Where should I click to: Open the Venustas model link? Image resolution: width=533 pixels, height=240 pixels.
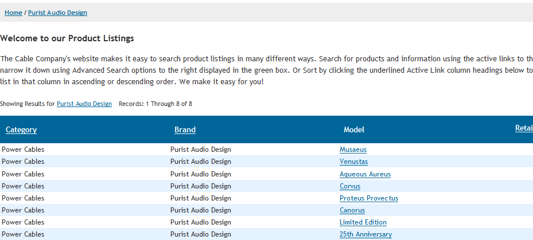point(353,162)
